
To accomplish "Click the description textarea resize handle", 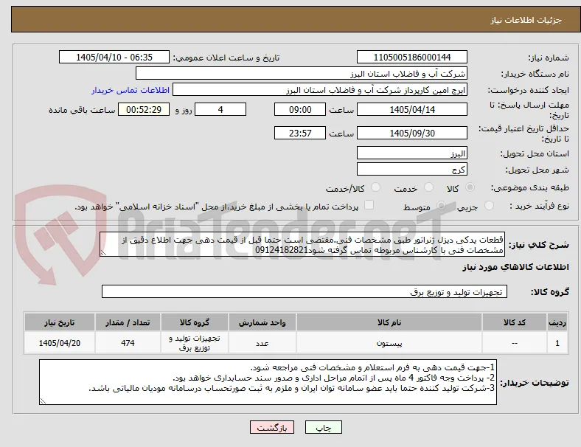I will pos(103,253).
